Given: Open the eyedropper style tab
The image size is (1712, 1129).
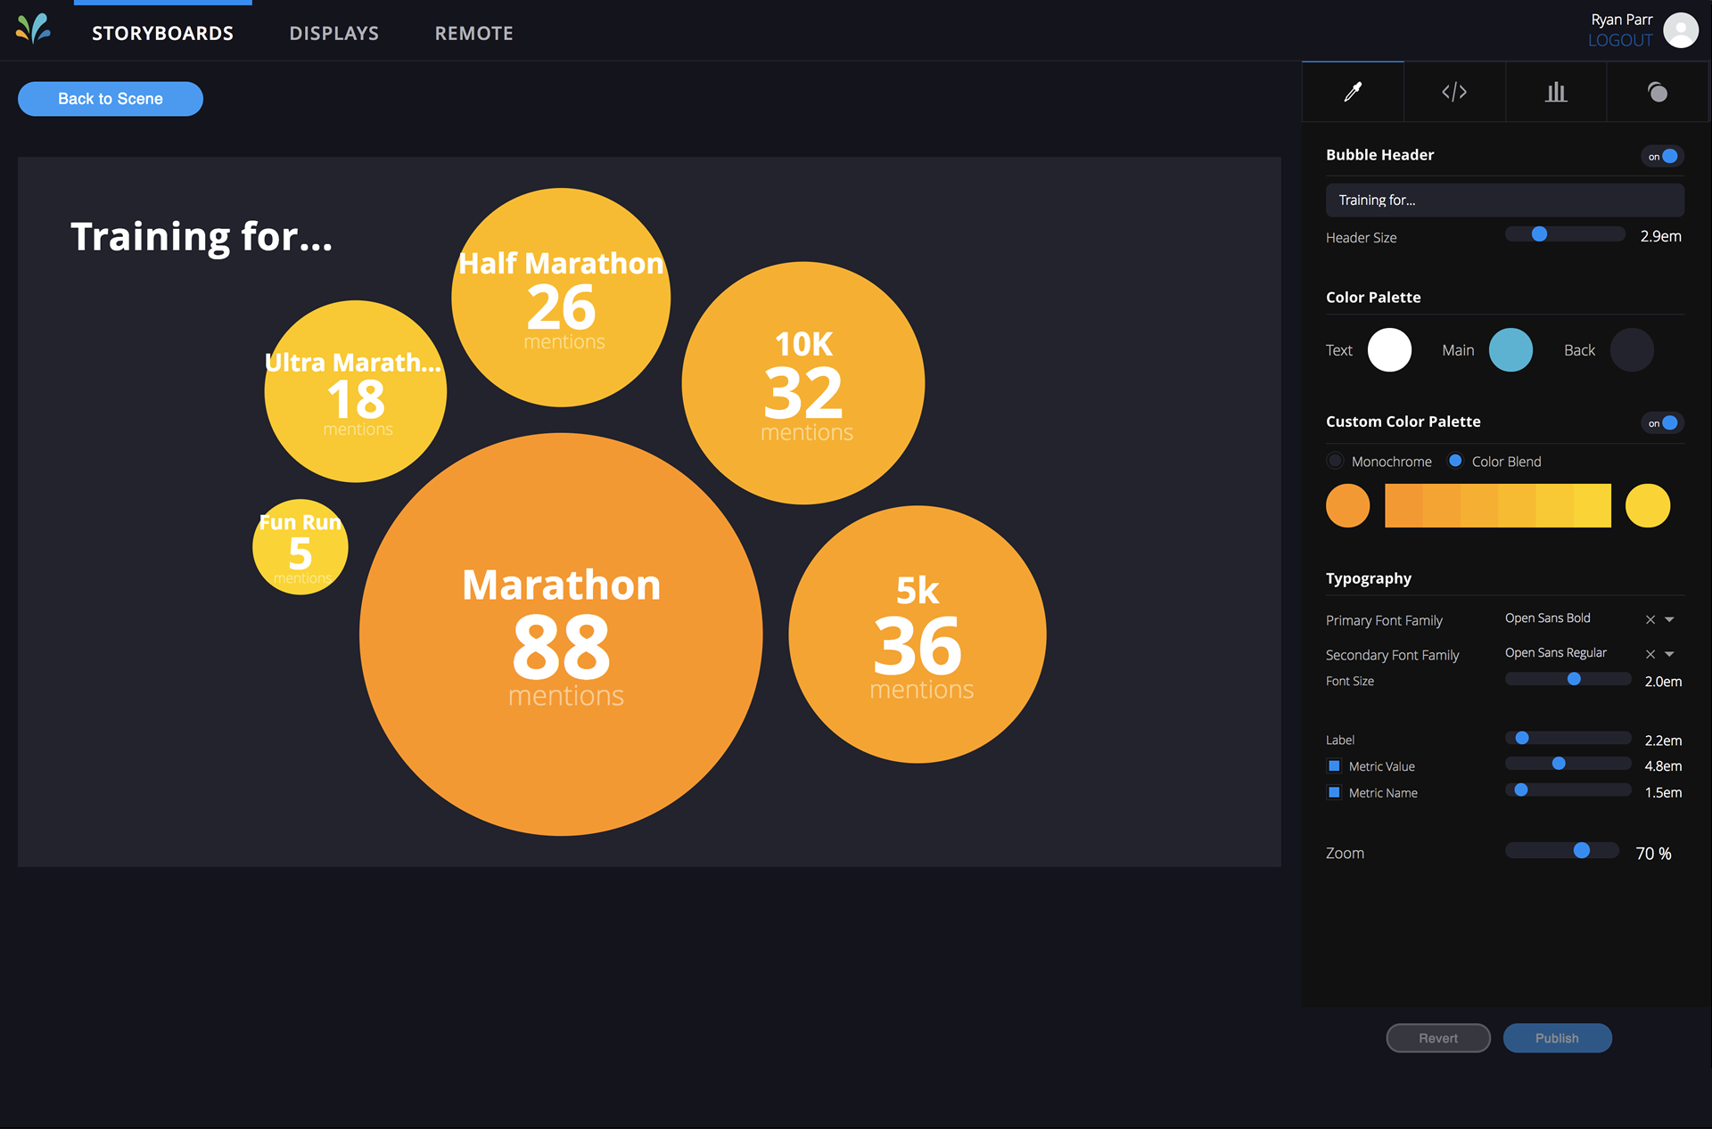Looking at the screenshot, I should [1353, 92].
